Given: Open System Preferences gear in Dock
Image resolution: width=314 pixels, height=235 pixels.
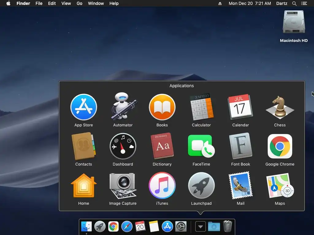Looking at the screenshot, I should pyautogui.click(x=181, y=227).
